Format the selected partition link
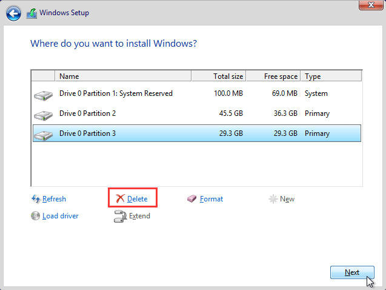This screenshot has width=386, height=290. 211,199
